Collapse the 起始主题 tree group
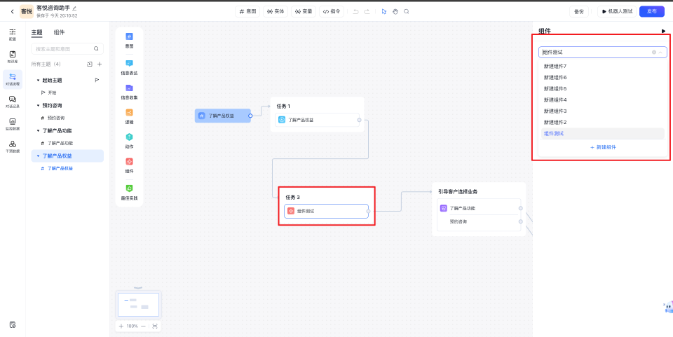Screen dimensions: 673x337 pos(38,81)
